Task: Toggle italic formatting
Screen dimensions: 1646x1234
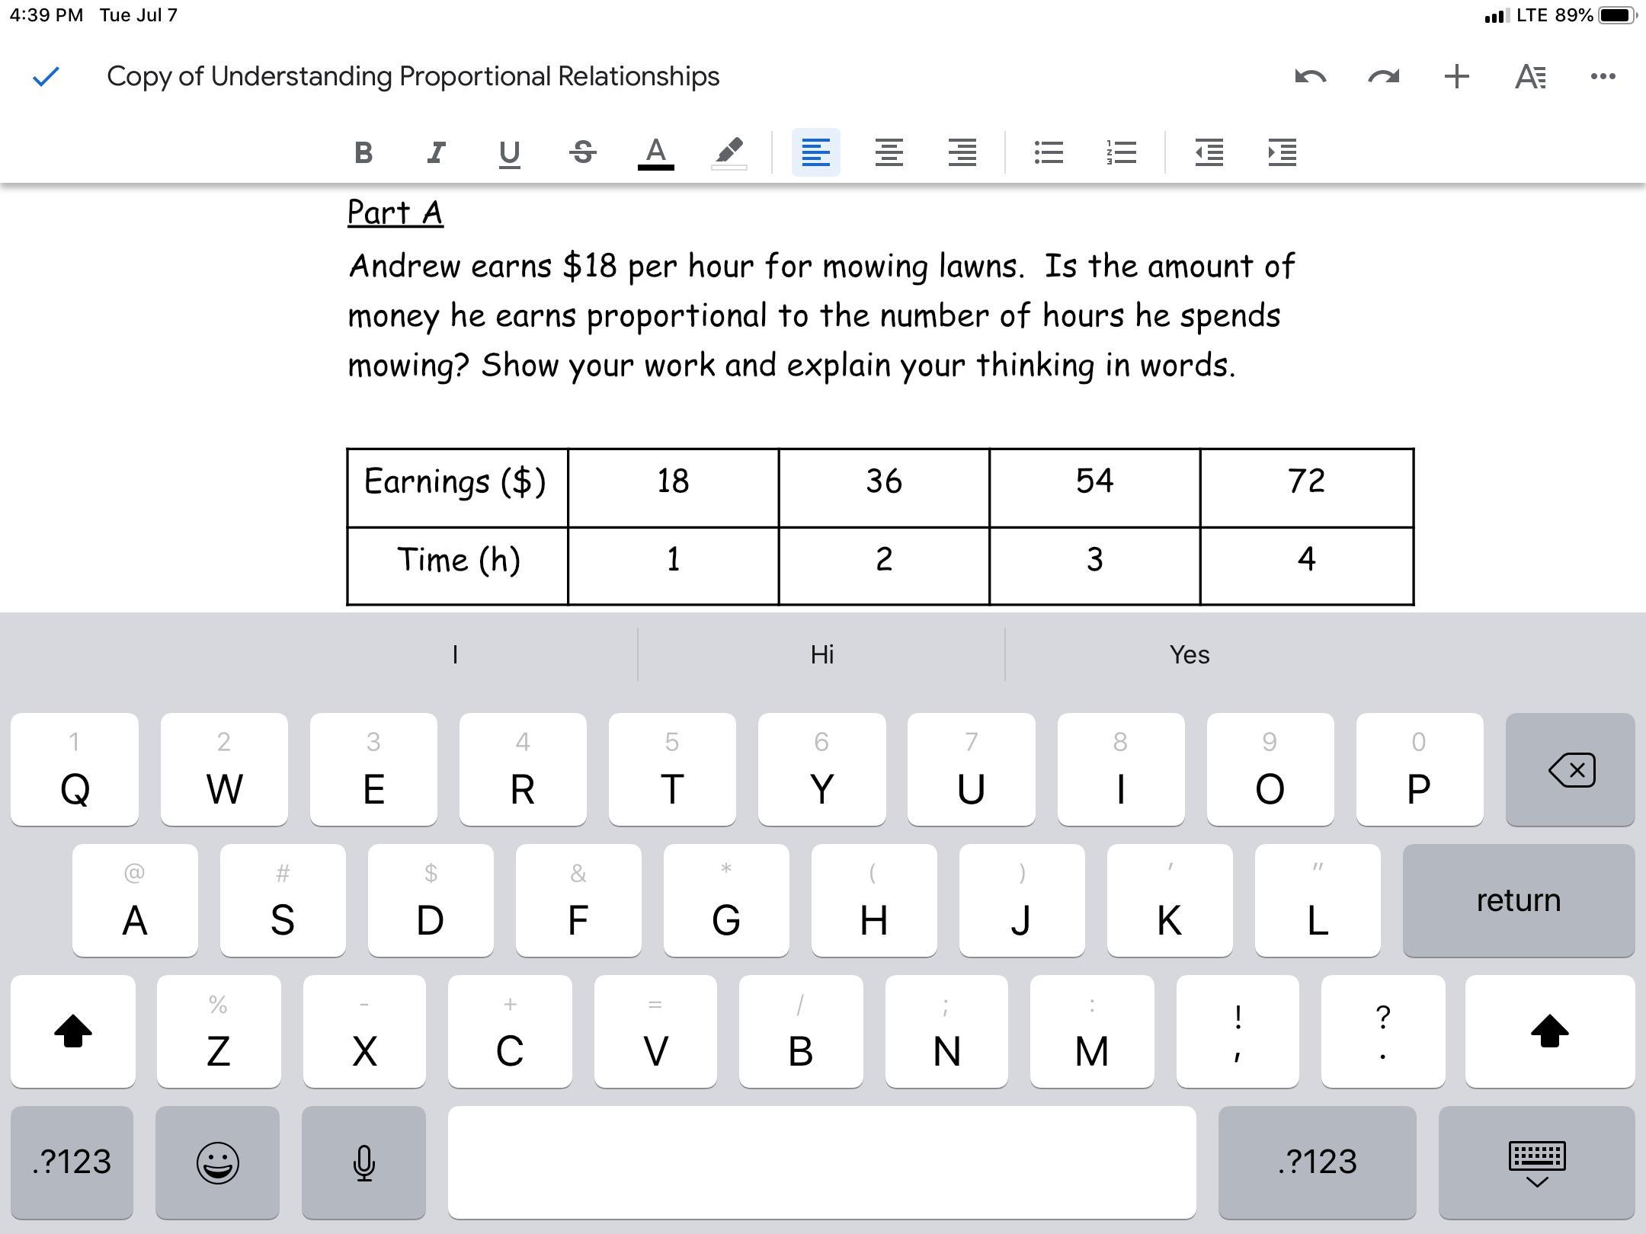Action: (x=436, y=152)
